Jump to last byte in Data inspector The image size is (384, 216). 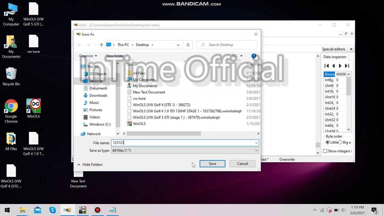pyautogui.click(x=347, y=66)
